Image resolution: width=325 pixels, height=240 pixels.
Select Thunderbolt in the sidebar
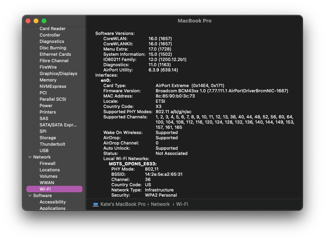coord(52,144)
